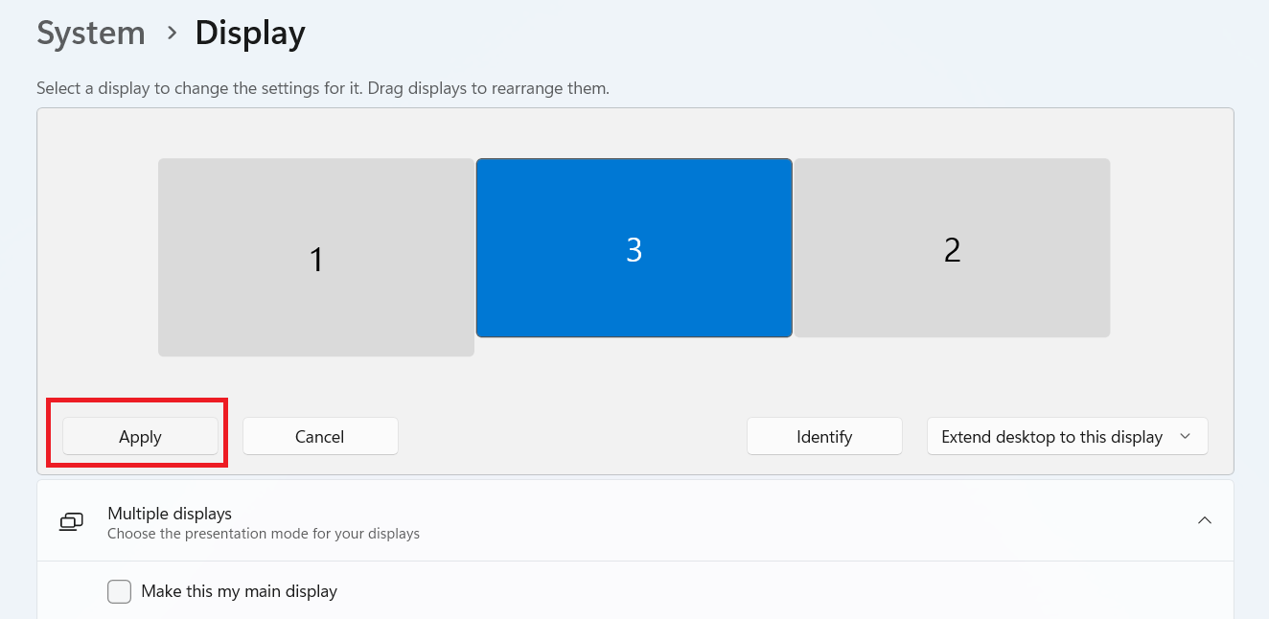The width and height of the screenshot is (1269, 619).
Task: Select display 1 in the arrangement
Action: [316, 258]
